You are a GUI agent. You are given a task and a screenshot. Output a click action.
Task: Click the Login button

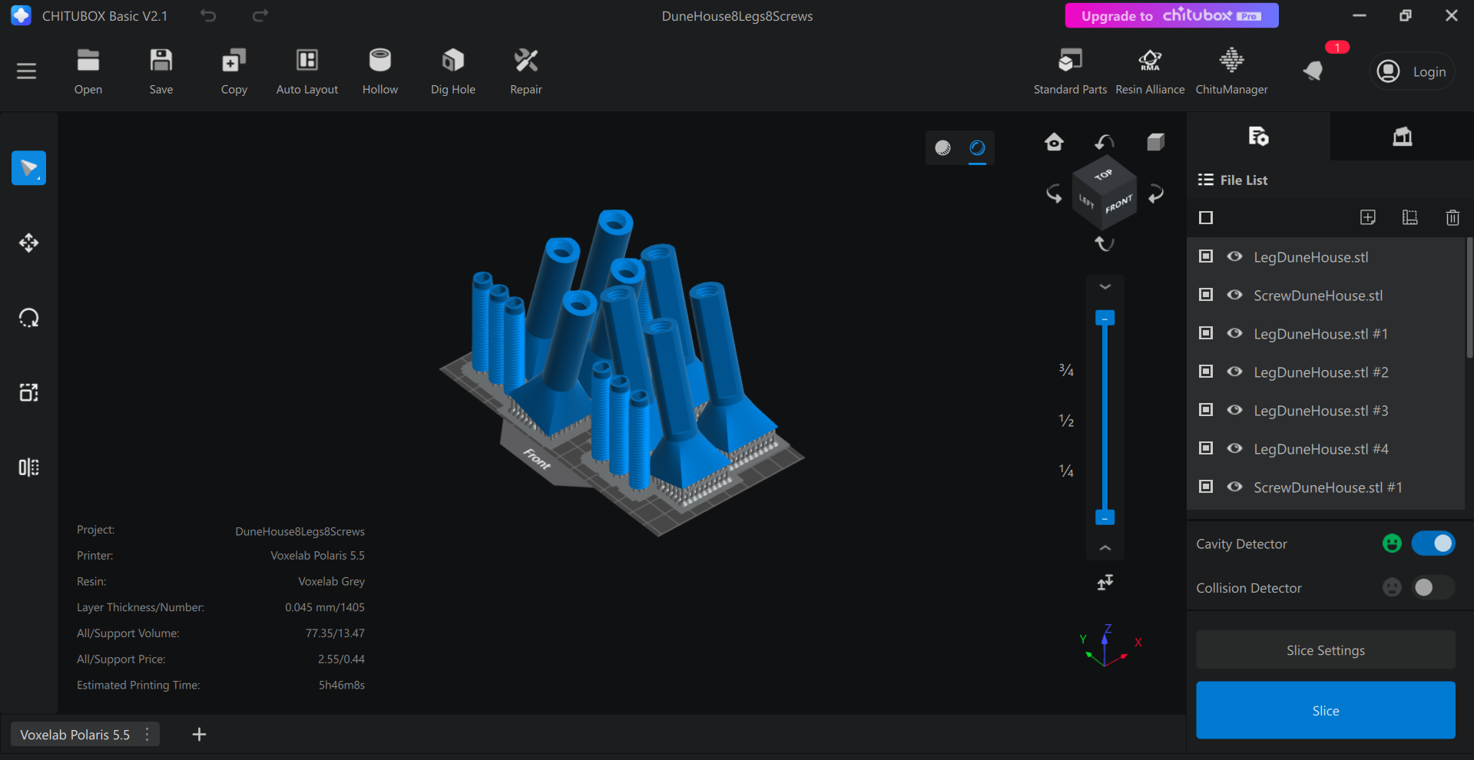tap(1413, 71)
